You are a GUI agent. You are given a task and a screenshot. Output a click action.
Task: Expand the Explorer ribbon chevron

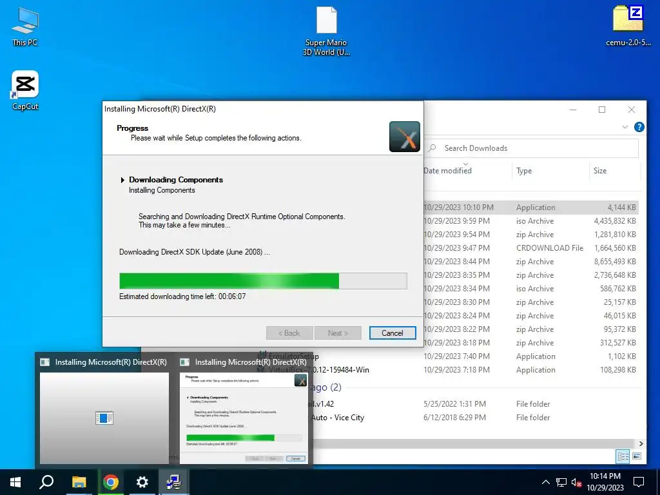click(x=625, y=127)
